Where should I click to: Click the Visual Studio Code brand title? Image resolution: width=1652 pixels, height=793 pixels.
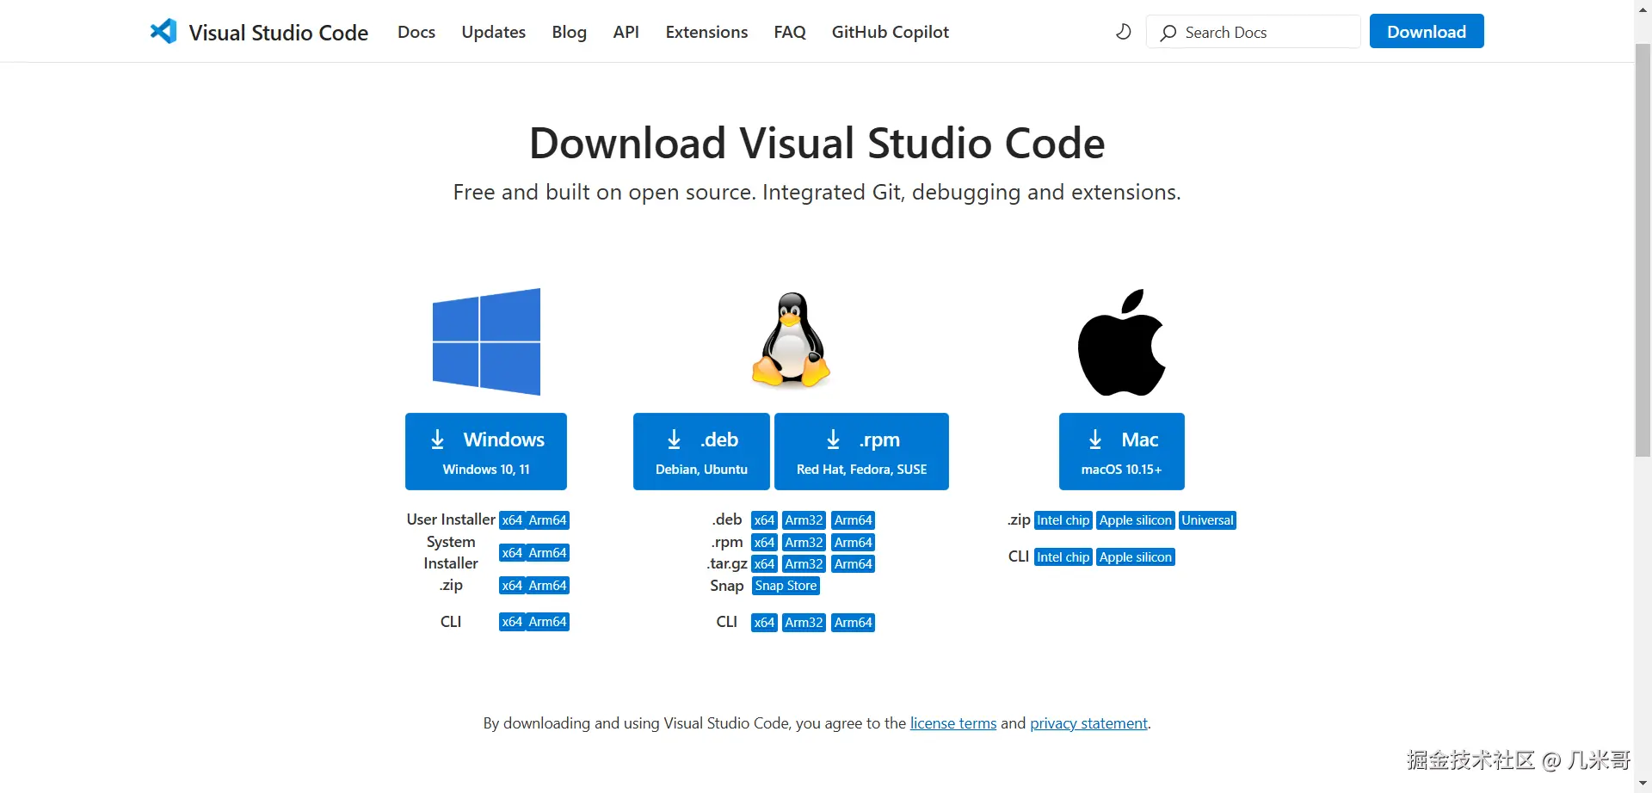click(279, 33)
